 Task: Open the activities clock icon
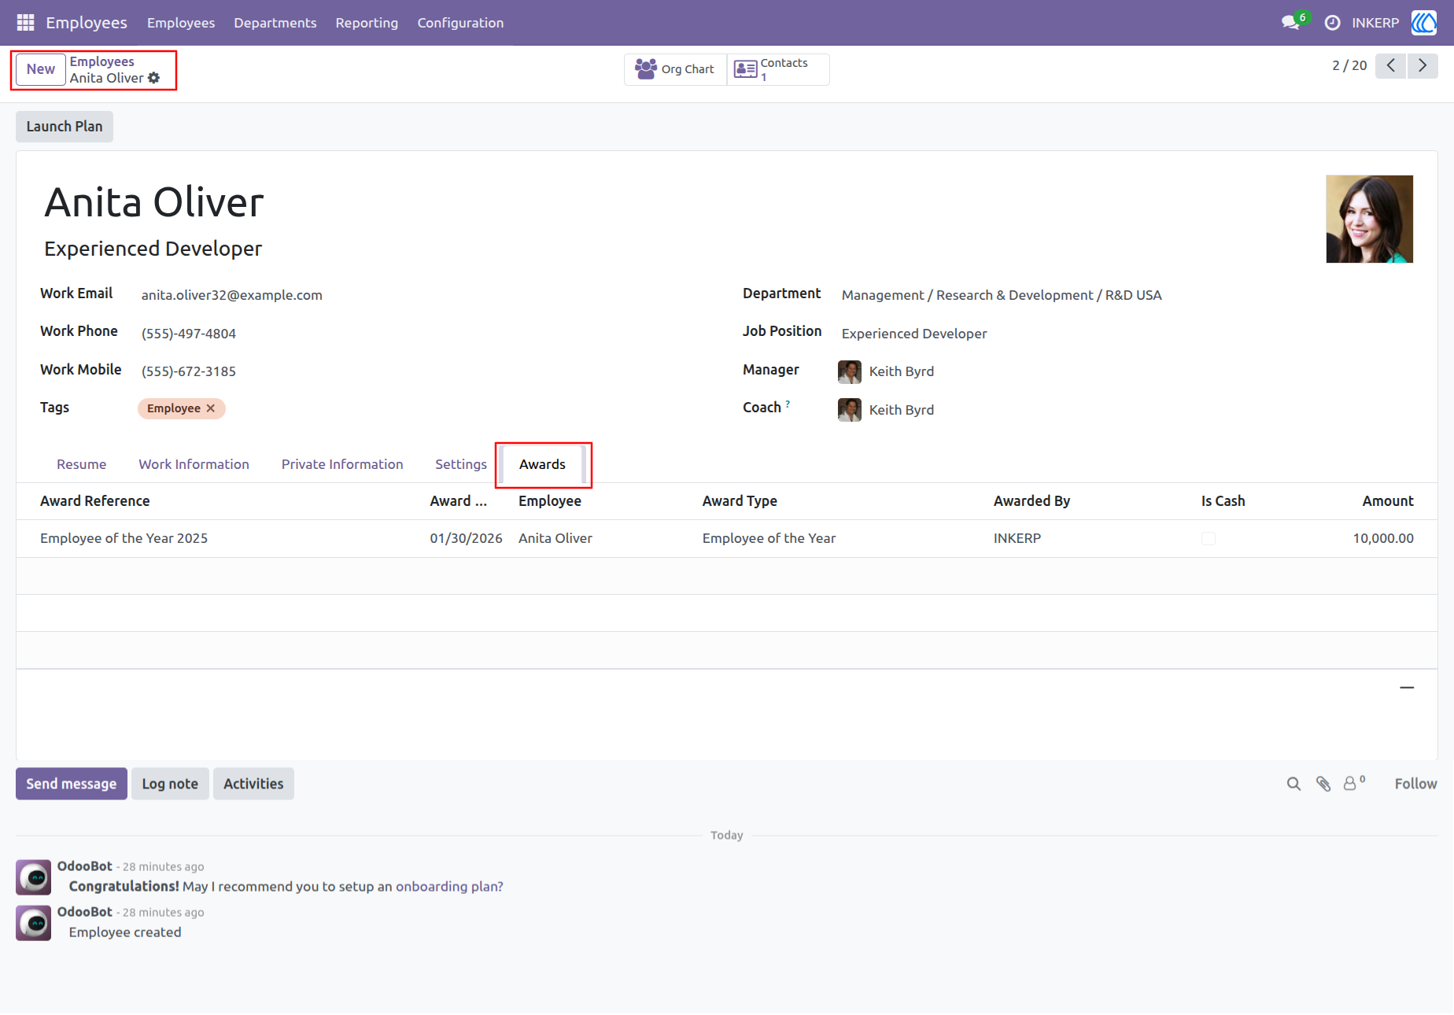pyautogui.click(x=1332, y=23)
